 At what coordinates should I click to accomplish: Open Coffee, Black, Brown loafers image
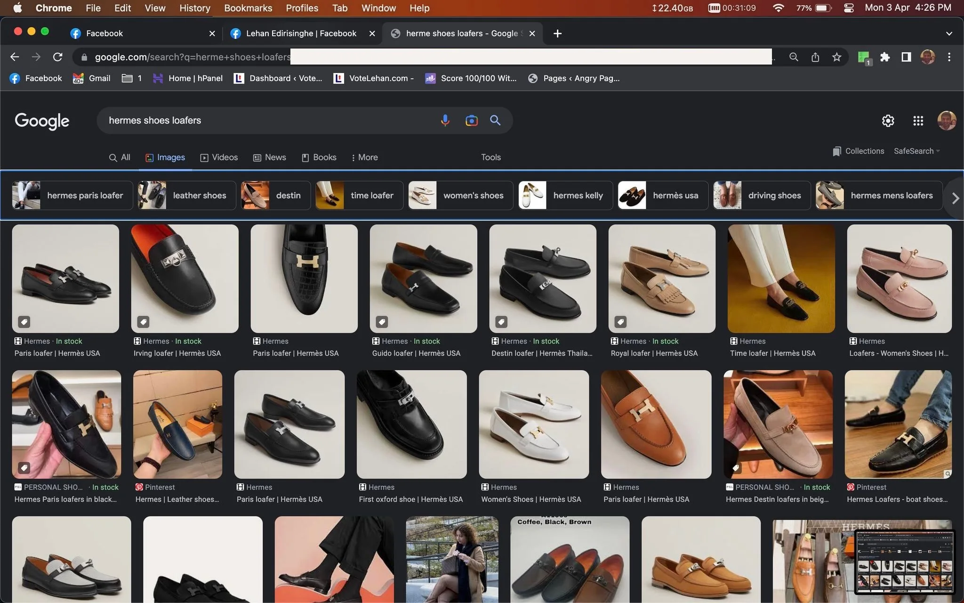(570, 560)
